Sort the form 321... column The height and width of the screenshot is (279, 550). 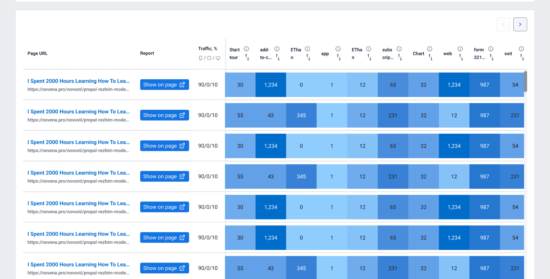click(492, 57)
